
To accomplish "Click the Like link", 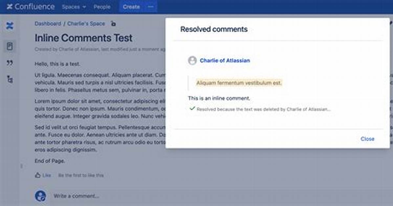I will pos(47,175).
